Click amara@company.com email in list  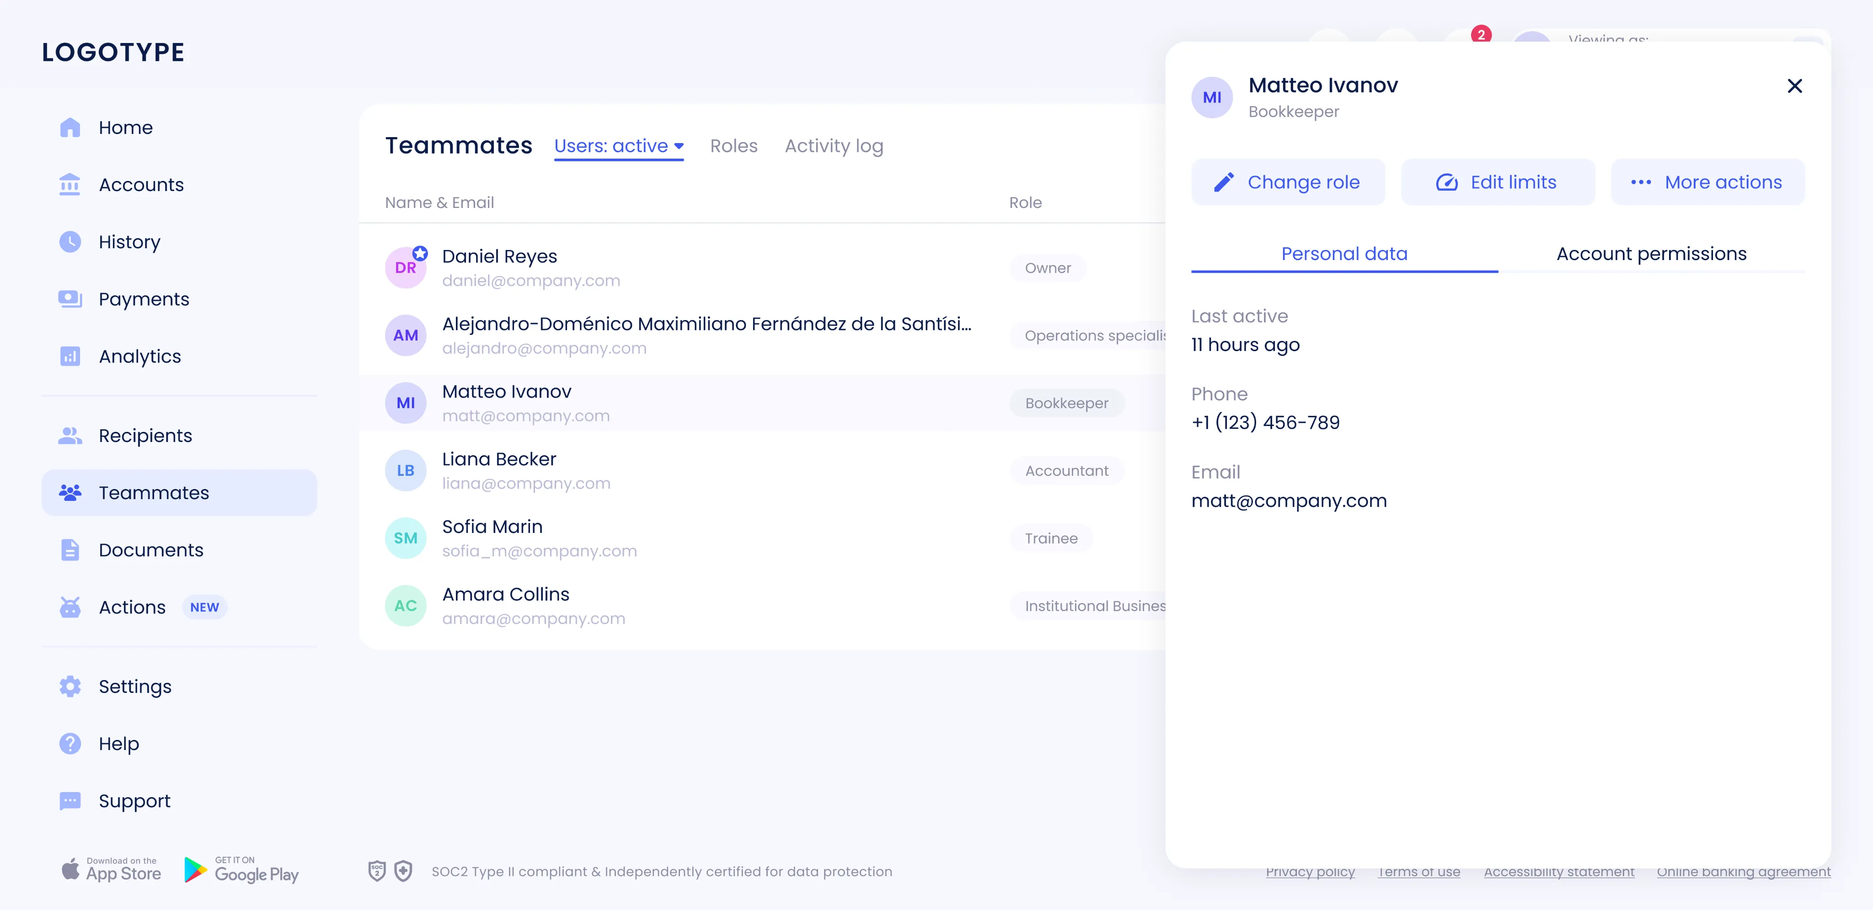[534, 618]
